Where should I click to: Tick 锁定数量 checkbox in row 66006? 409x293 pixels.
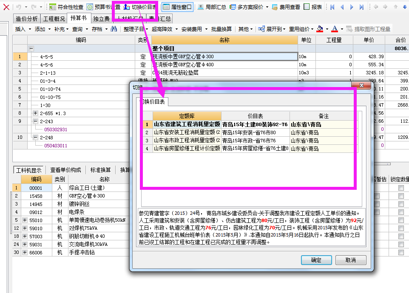pyautogui.click(x=401, y=252)
